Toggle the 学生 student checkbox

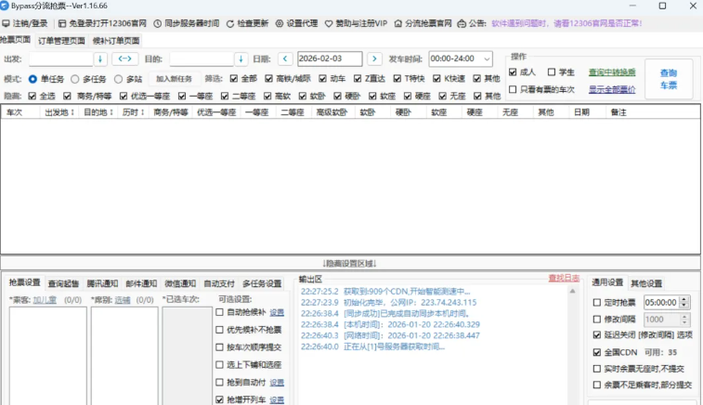[552, 72]
